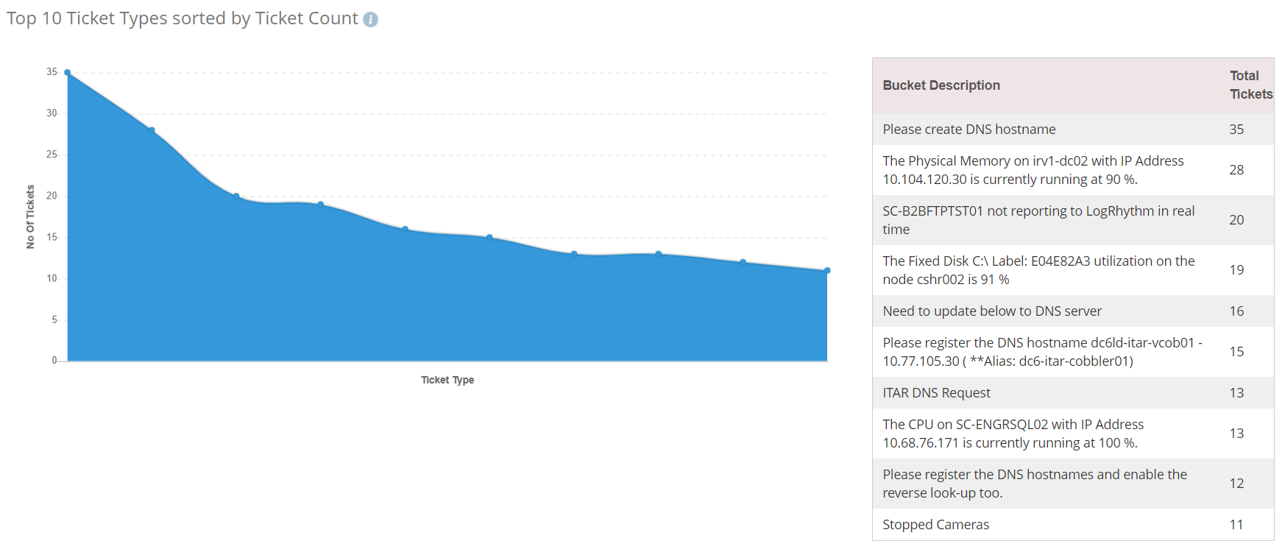The width and height of the screenshot is (1282, 555).
Task: Sort by the Bucket Description column header
Action: pyautogui.click(x=941, y=85)
